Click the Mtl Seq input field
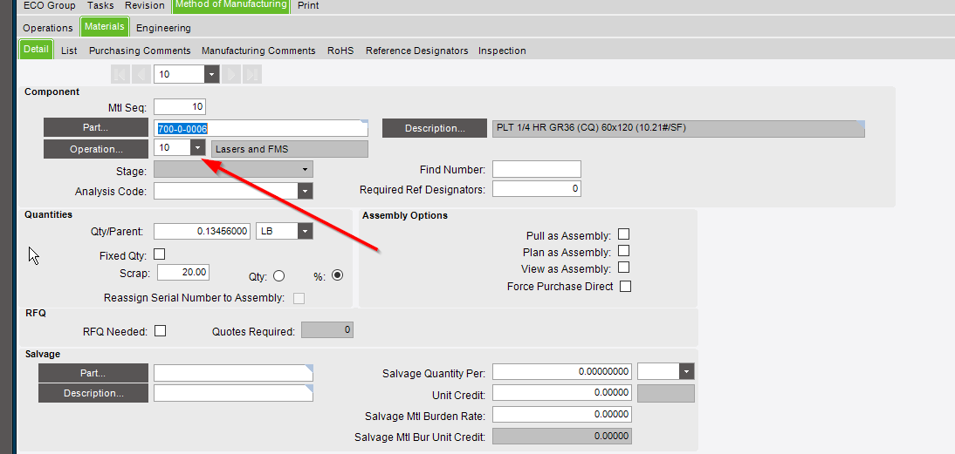The width and height of the screenshot is (955, 454). click(180, 107)
